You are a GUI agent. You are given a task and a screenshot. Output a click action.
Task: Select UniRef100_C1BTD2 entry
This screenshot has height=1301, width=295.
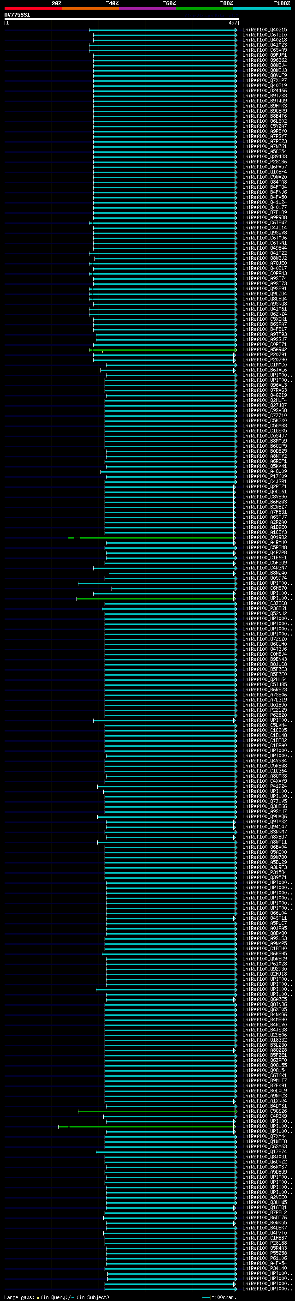265,740
